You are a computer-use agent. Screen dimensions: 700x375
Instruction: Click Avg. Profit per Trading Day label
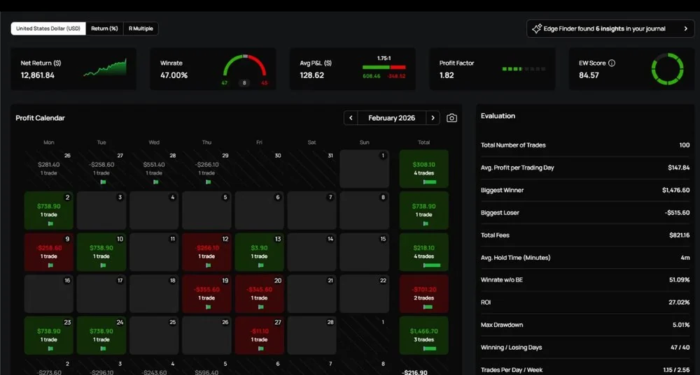517,168
